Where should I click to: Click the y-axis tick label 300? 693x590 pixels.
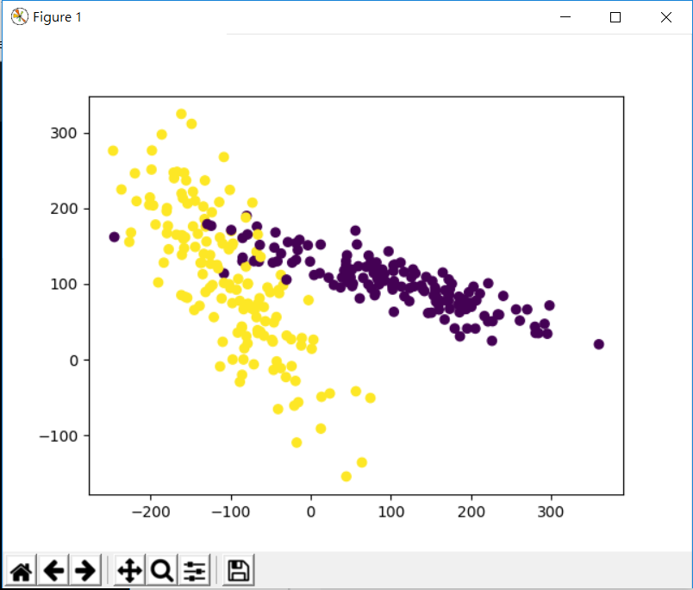click(63, 133)
